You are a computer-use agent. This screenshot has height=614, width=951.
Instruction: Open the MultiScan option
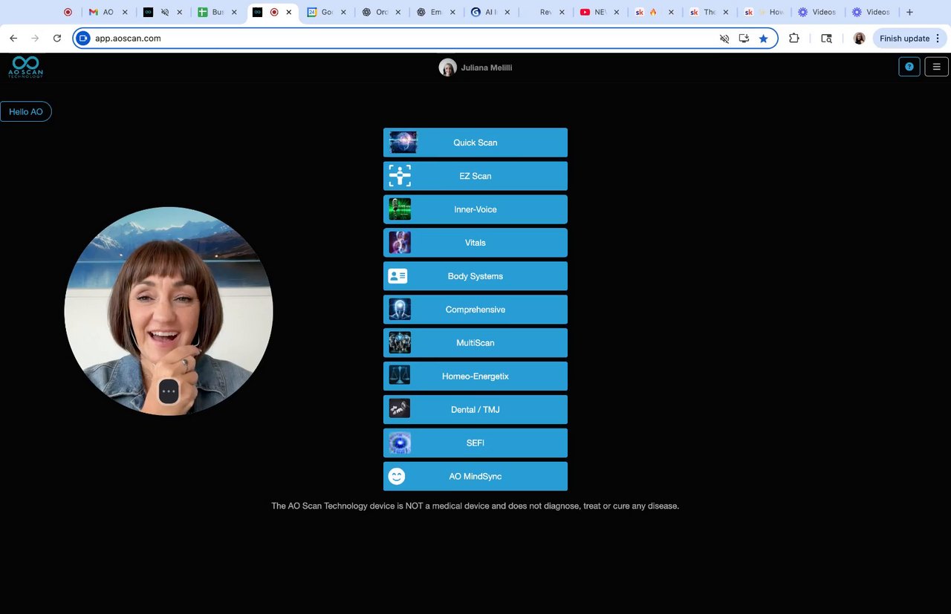coord(475,343)
